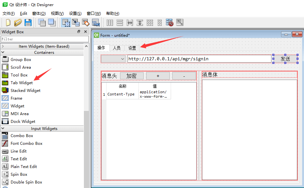This screenshot has width=304, height=188.
Task: Save the form with floppy disk icon
Action: point(28,23)
